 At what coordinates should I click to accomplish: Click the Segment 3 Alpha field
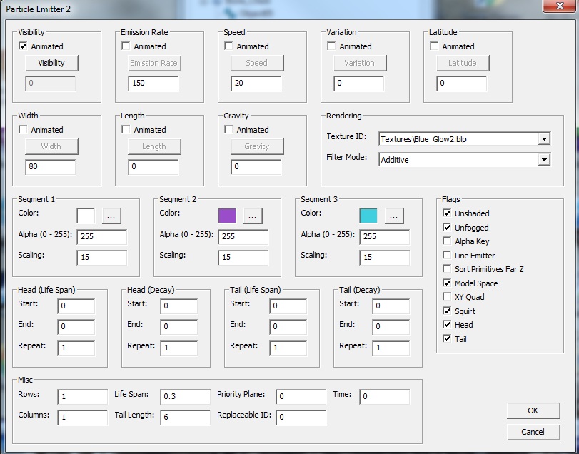pyautogui.click(x=385, y=236)
